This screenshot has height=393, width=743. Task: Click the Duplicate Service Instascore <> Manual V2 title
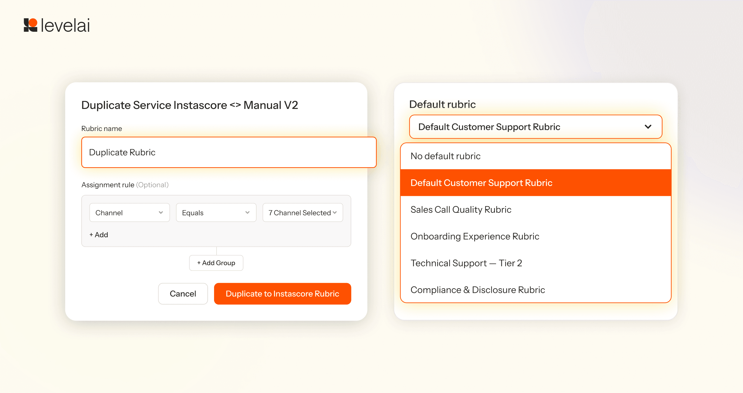[189, 105]
